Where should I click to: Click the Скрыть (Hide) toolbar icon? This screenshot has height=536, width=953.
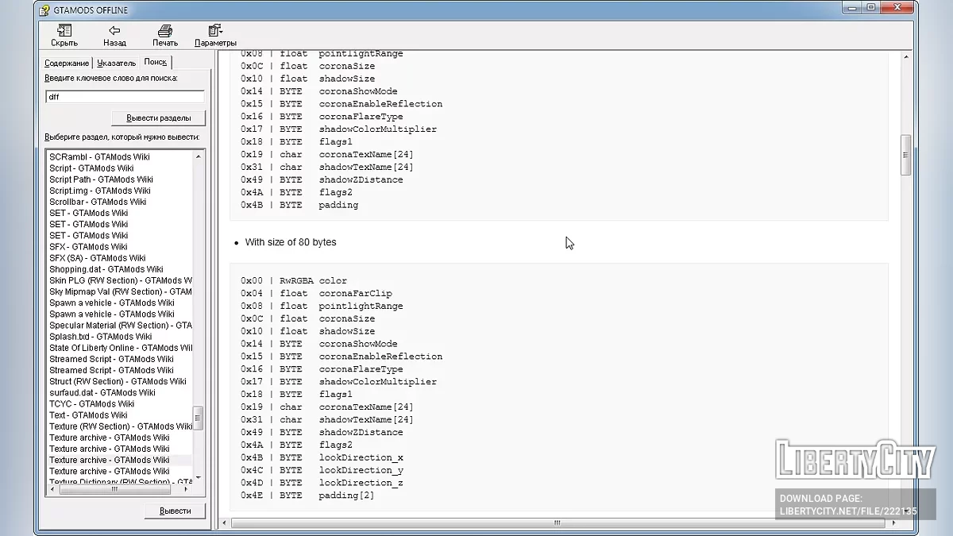(x=64, y=35)
